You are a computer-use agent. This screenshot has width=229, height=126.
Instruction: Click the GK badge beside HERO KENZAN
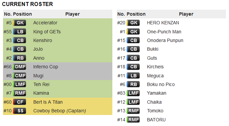pyautogui.click(x=133, y=23)
